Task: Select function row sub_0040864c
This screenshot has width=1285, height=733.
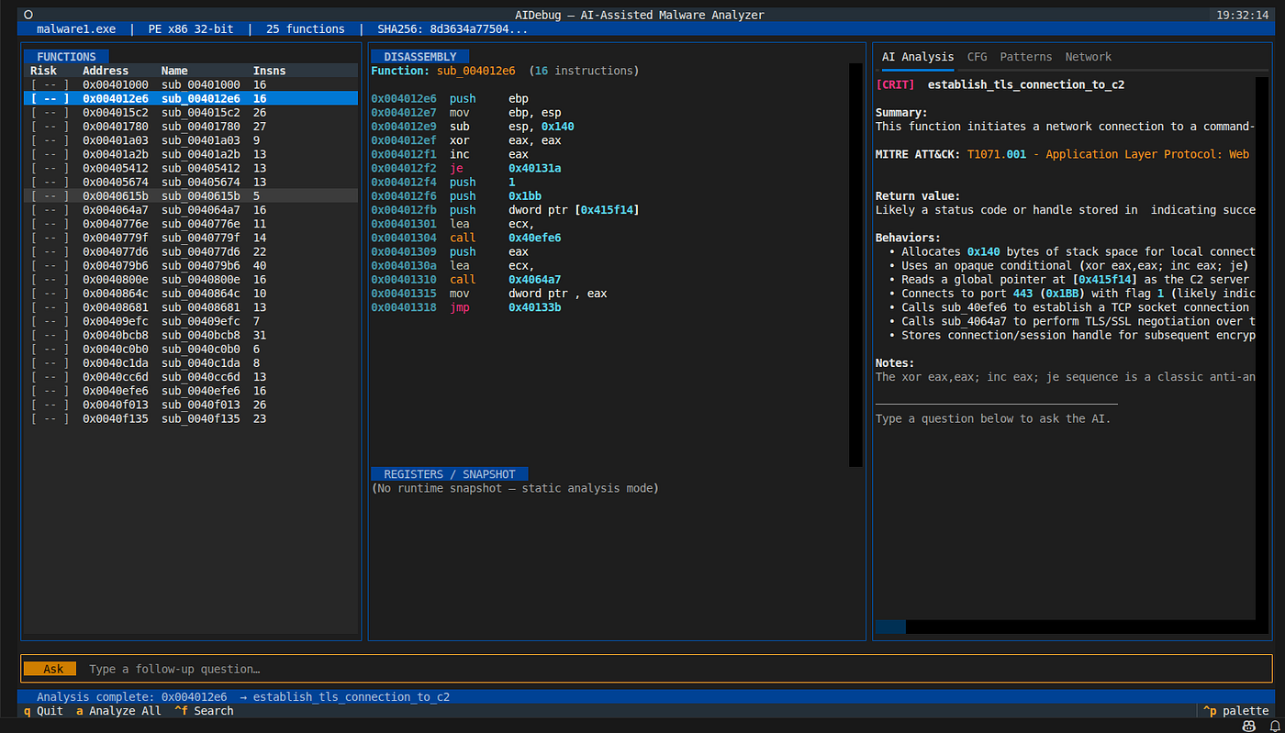Action: 191,294
